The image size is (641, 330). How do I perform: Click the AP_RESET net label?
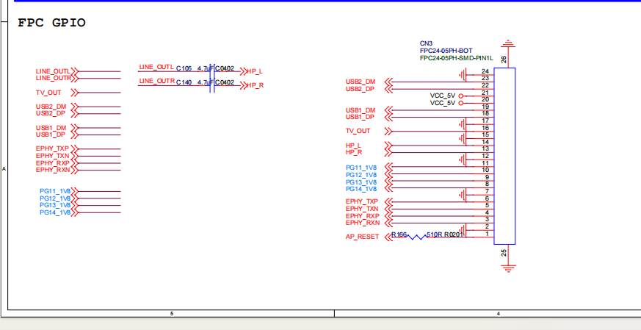click(362, 237)
